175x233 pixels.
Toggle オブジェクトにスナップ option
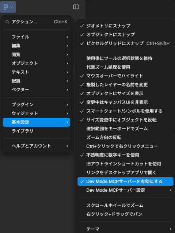[x=125, y=35]
